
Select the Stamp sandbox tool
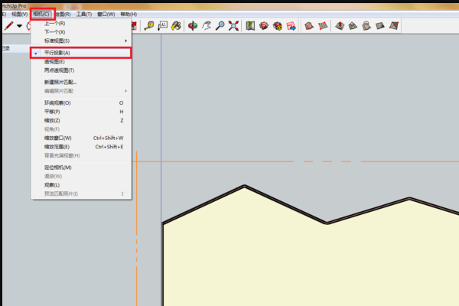click(353, 26)
